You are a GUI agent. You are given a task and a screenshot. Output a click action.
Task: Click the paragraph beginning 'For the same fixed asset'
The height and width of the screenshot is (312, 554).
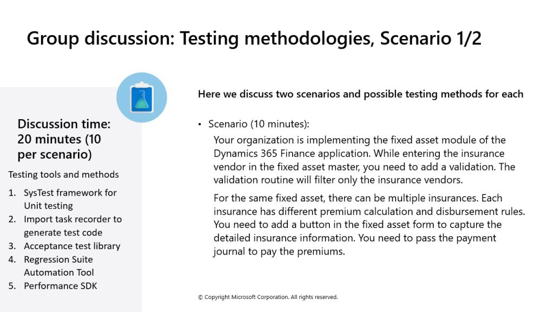[369, 225]
